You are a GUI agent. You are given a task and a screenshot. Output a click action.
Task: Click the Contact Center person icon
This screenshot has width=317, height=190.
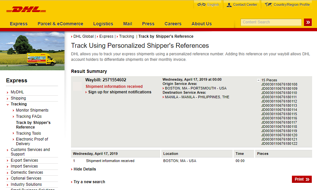tap(229, 5)
